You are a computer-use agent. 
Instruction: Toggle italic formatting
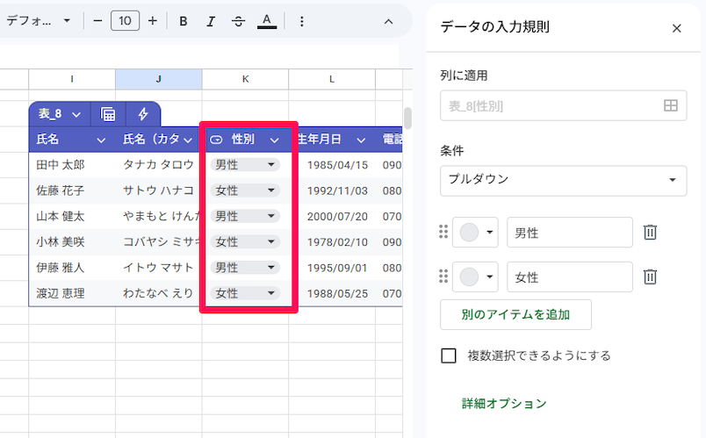(x=210, y=21)
